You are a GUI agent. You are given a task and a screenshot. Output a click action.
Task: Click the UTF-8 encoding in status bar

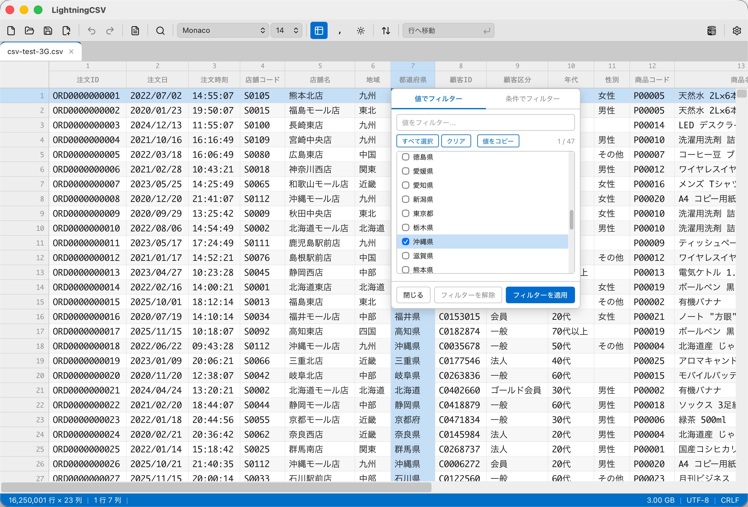pos(698,500)
